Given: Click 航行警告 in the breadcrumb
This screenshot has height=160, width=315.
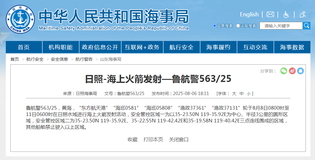Looking at the screenshot, I should click(84, 59).
